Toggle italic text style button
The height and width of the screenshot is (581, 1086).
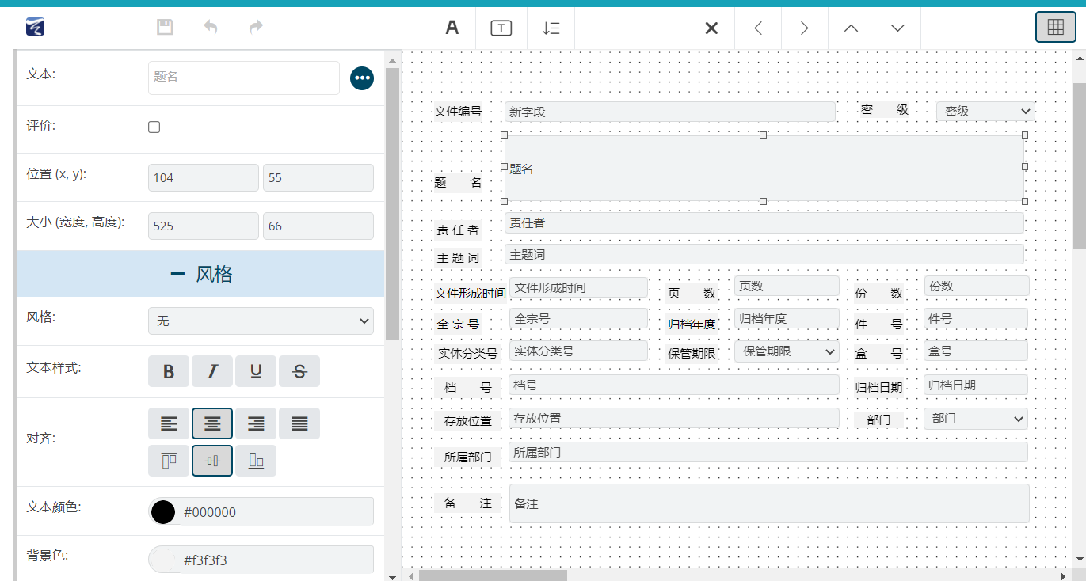tap(212, 371)
